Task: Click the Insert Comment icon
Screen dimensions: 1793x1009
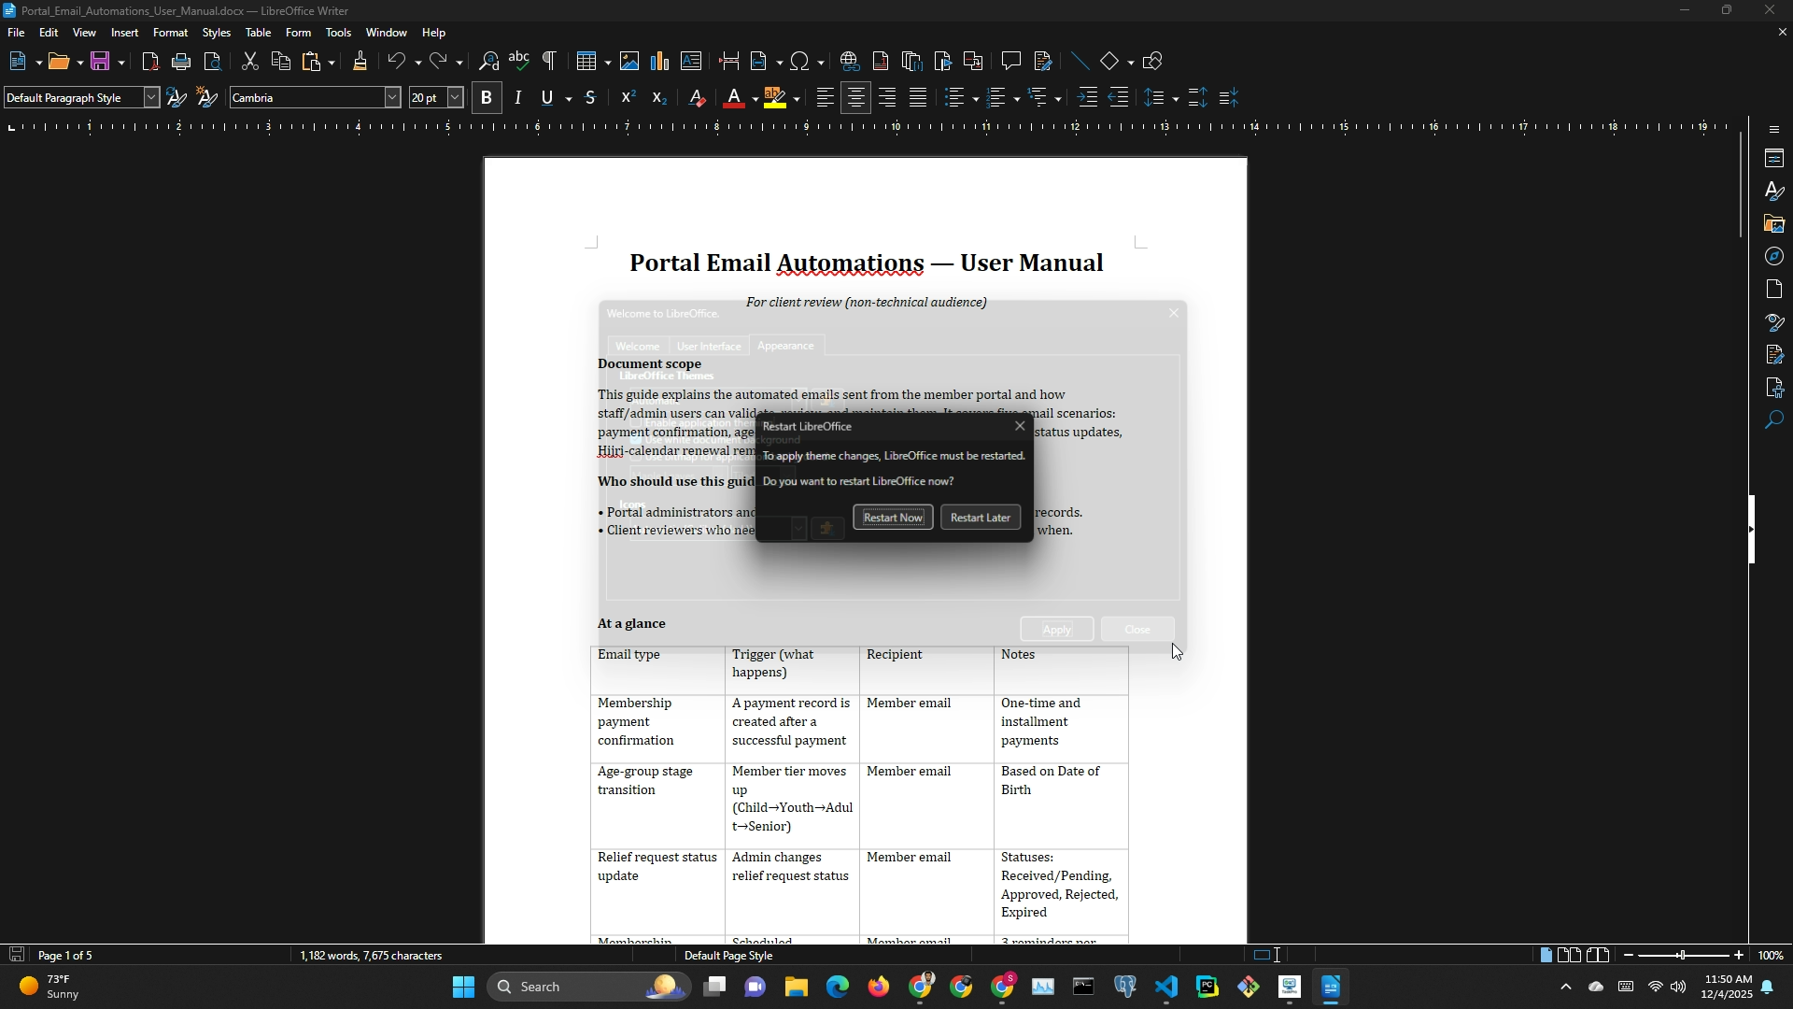Action: tap(1010, 62)
